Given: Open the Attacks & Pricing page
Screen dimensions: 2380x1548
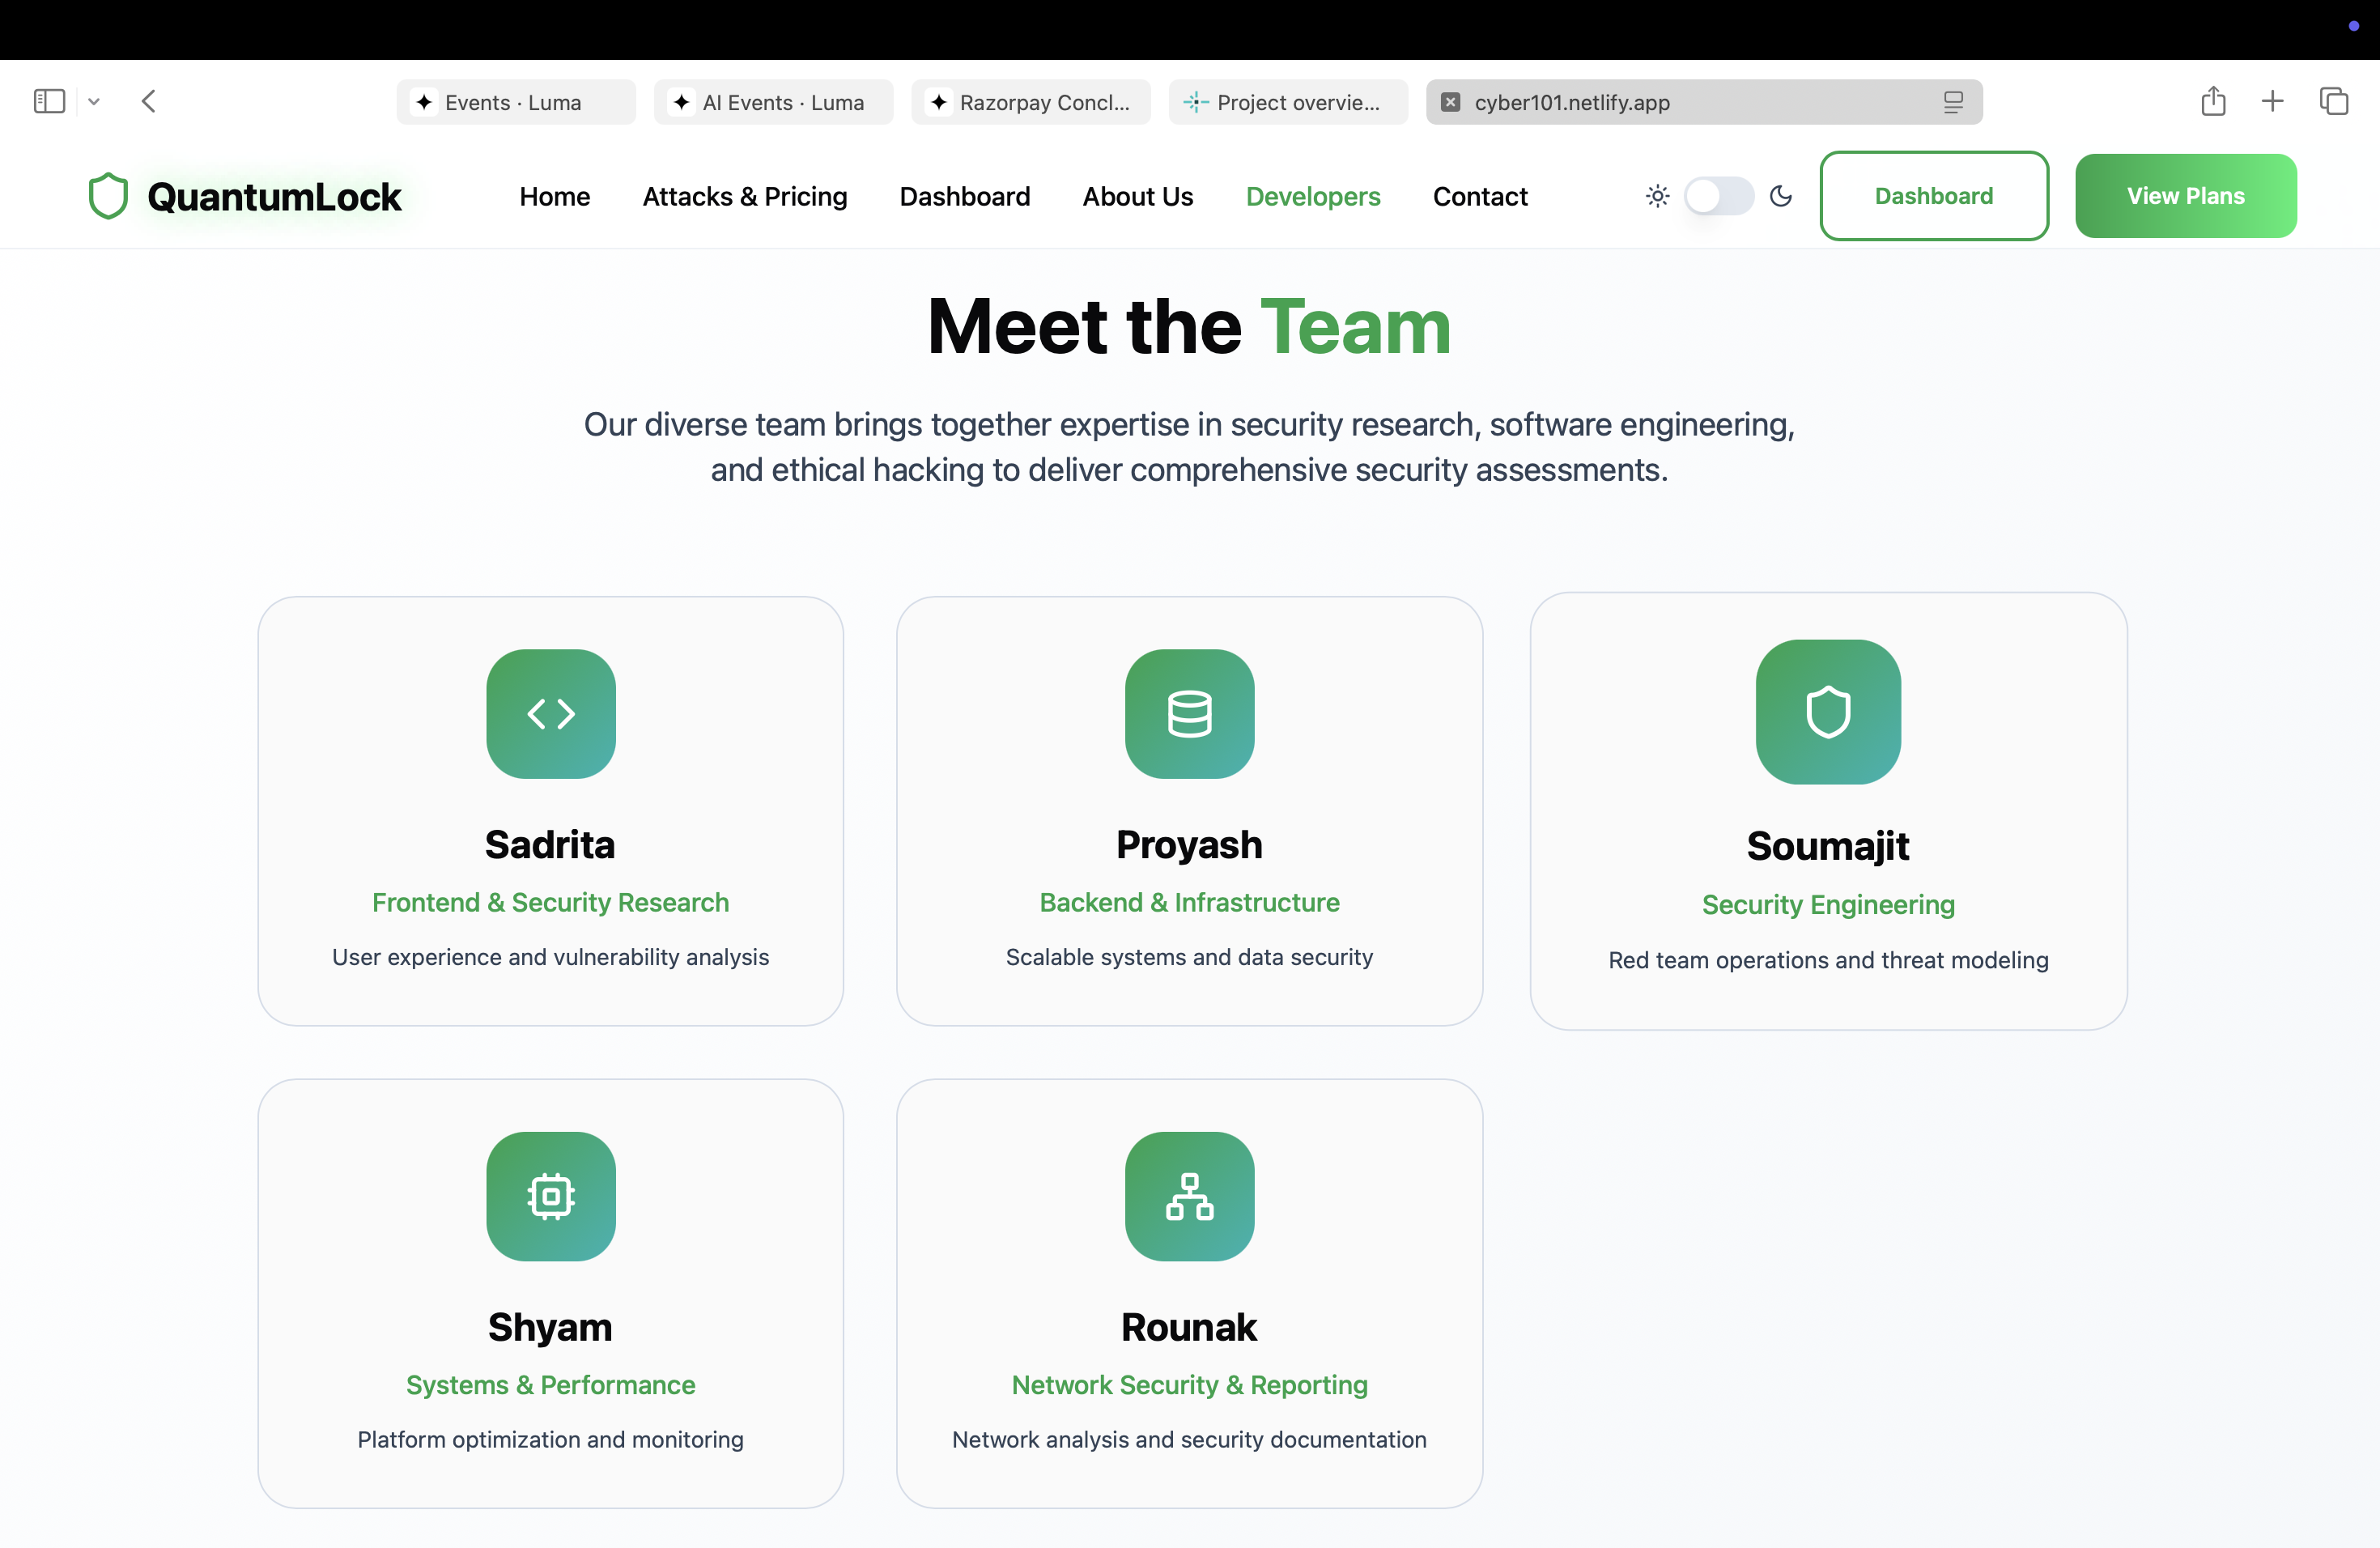Looking at the screenshot, I should (745, 196).
